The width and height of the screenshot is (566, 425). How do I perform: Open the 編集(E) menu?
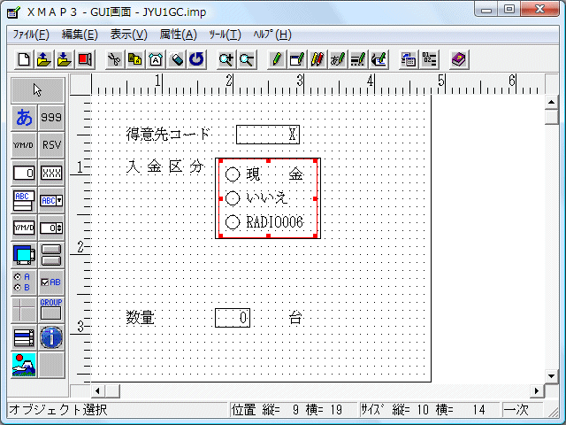click(80, 35)
